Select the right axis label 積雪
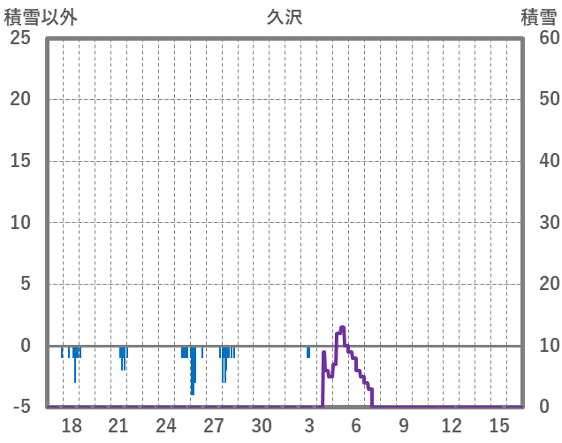 tap(538, 17)
